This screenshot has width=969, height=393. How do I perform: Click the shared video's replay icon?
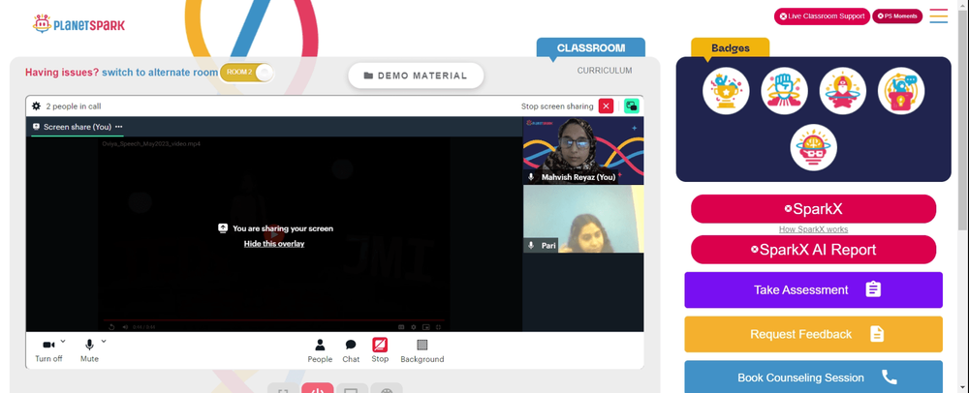tap(111, 327)
